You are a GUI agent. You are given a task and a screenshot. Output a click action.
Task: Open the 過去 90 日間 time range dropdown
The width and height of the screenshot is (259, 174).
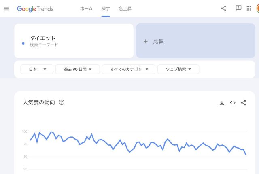point(77,69)
